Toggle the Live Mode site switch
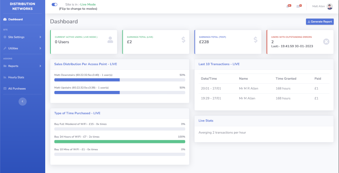Screen dimensions: 339x173 55,4
